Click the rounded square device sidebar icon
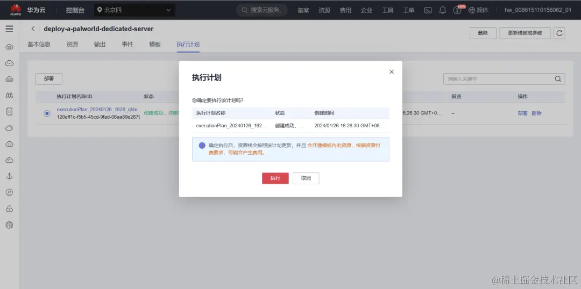 point(9,111)
